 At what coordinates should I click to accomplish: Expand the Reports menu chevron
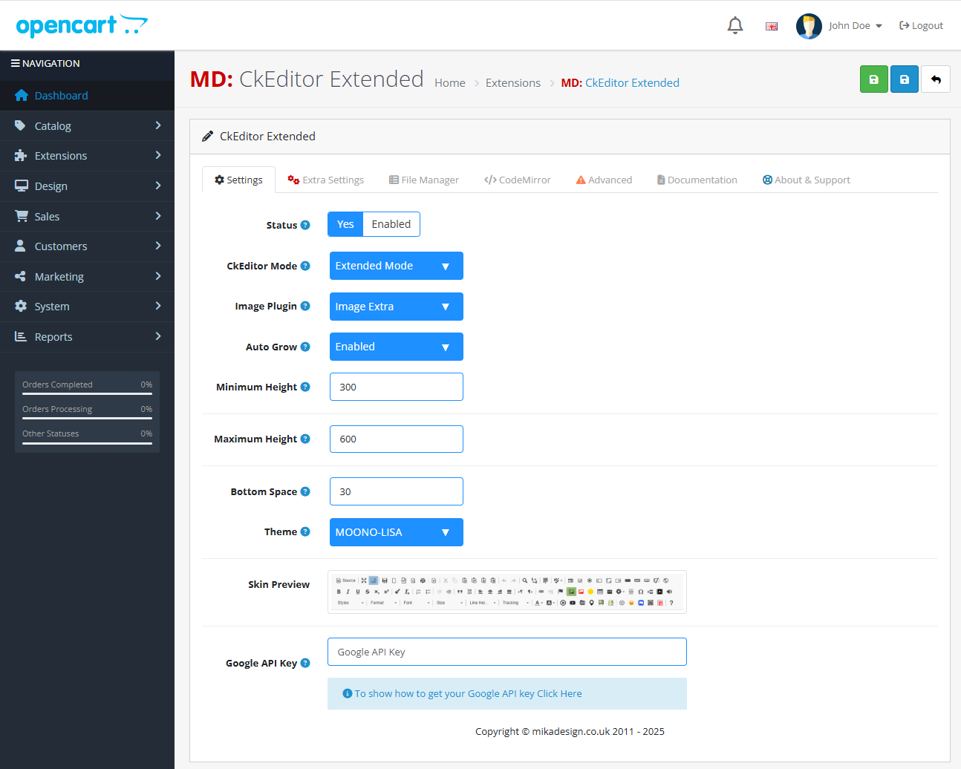158,336
